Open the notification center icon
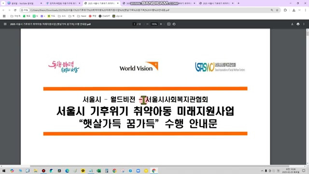Image resolution: width=309 pixels, height=174 pixels. (x=304, y=171)
